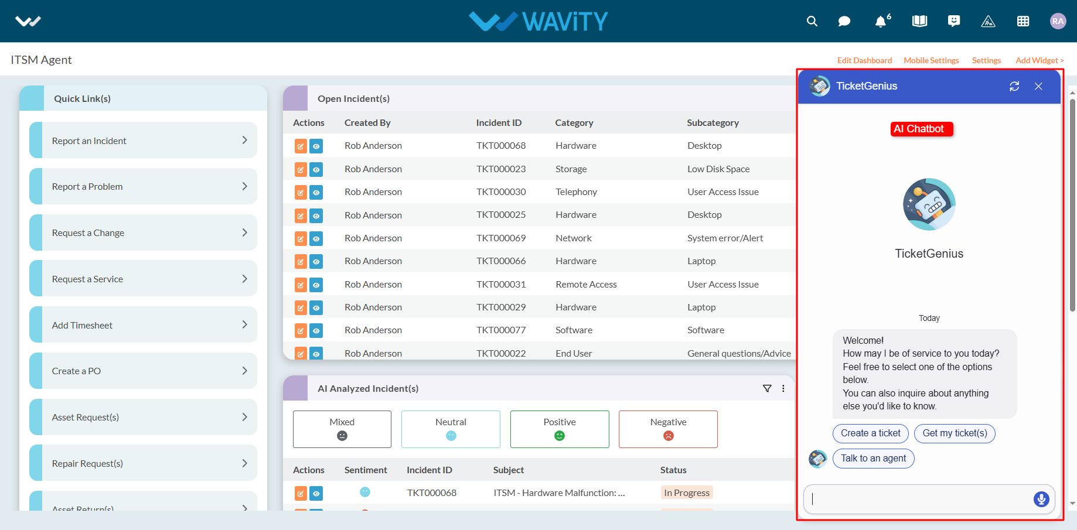Viewport: 1077px width, 530px height.
Task: Open notifications bell showing 6 alerts
Action: [881, 21]
